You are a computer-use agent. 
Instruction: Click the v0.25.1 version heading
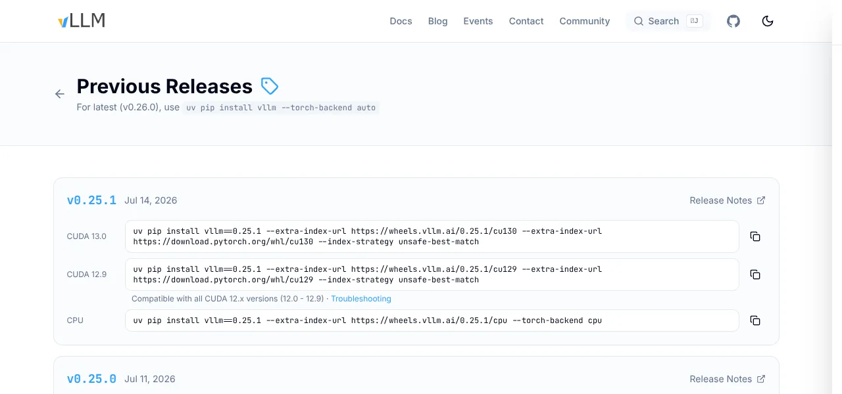pos(91,200)
